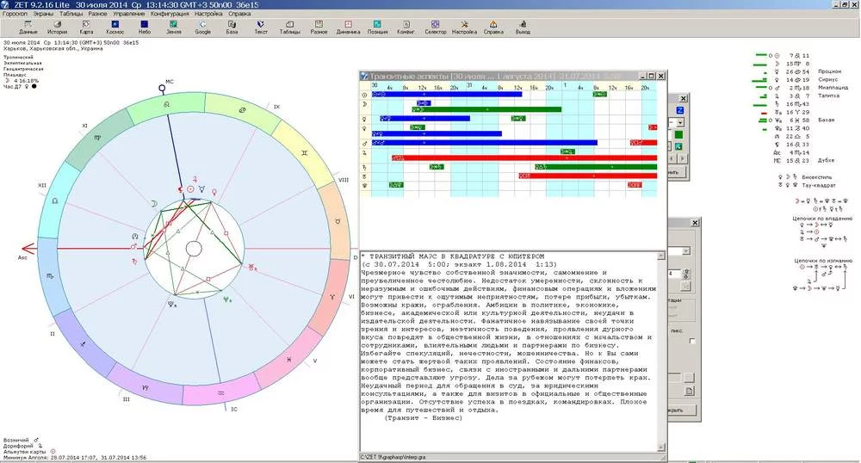The height and width of the screenshot is (463, 861).
Task: Open the Данные toolbar icon
Action: click(28, 27)
